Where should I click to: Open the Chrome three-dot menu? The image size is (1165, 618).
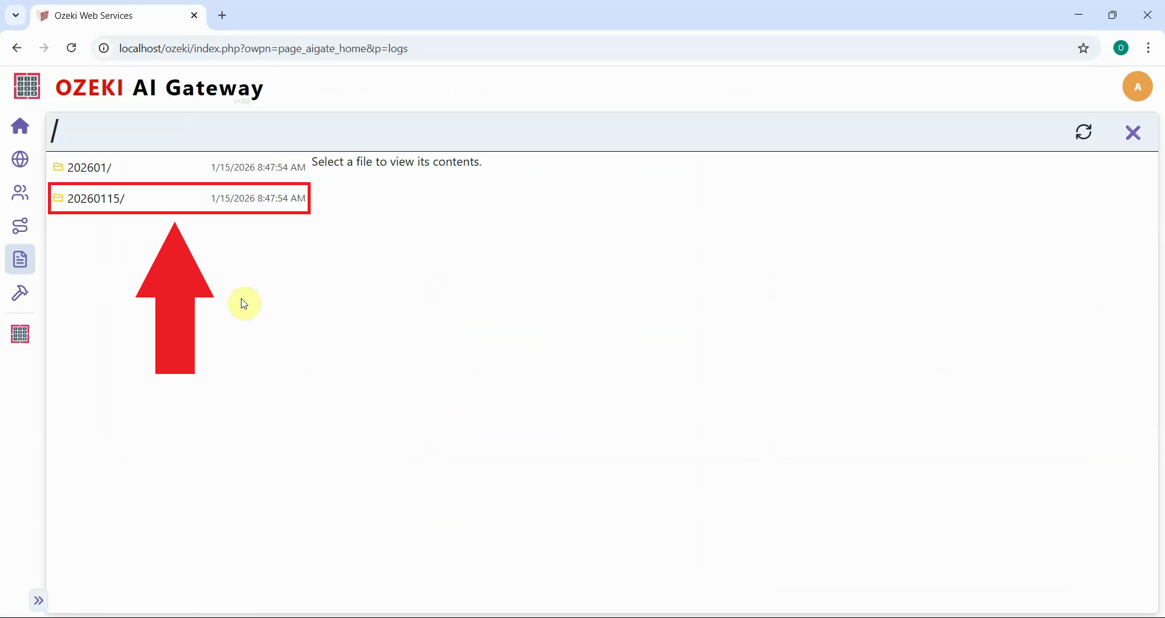tap(1149, 48)
